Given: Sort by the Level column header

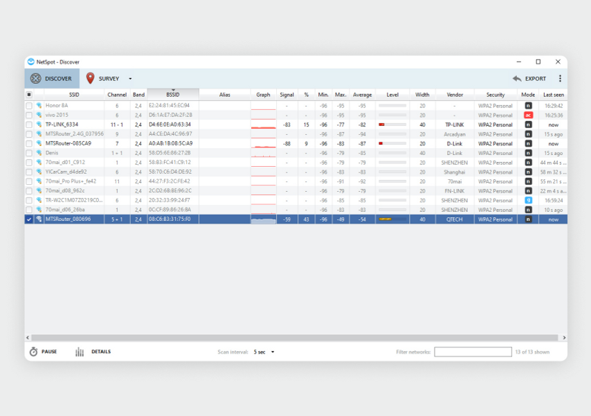Looking at the screenshot, I should (392, 95).
